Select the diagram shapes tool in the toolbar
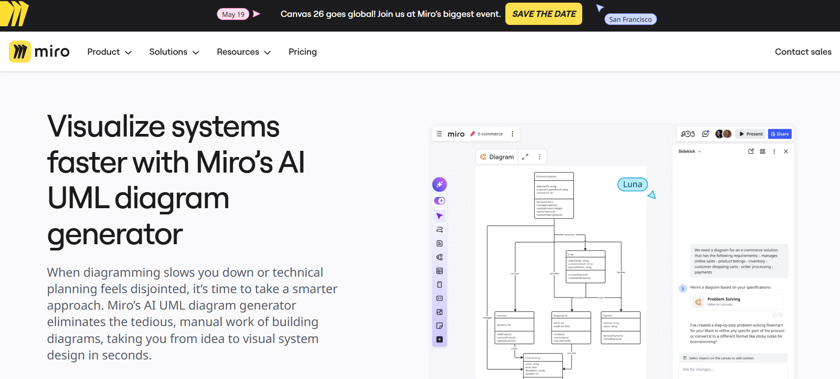Screen dimensions: 840x379 pos(440,257)
